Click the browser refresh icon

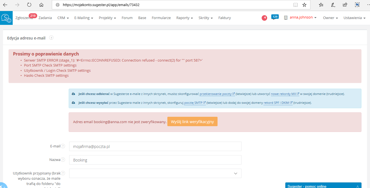tap(29, 5)
